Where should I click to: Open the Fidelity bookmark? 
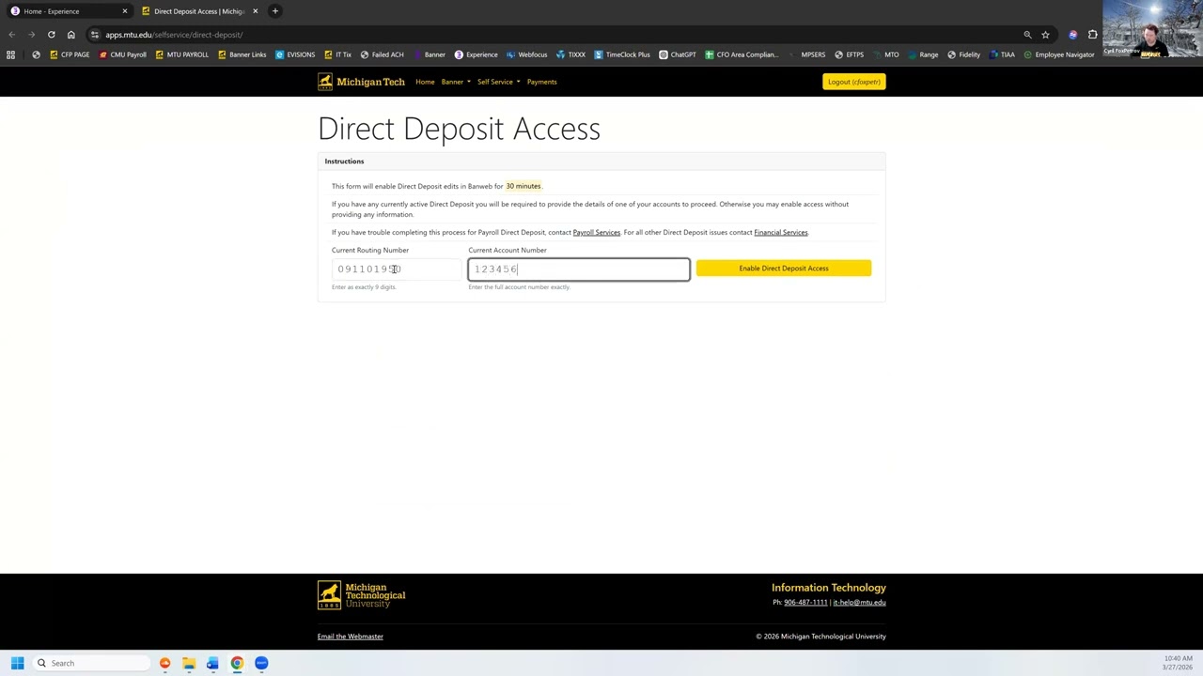click(963, 54)
